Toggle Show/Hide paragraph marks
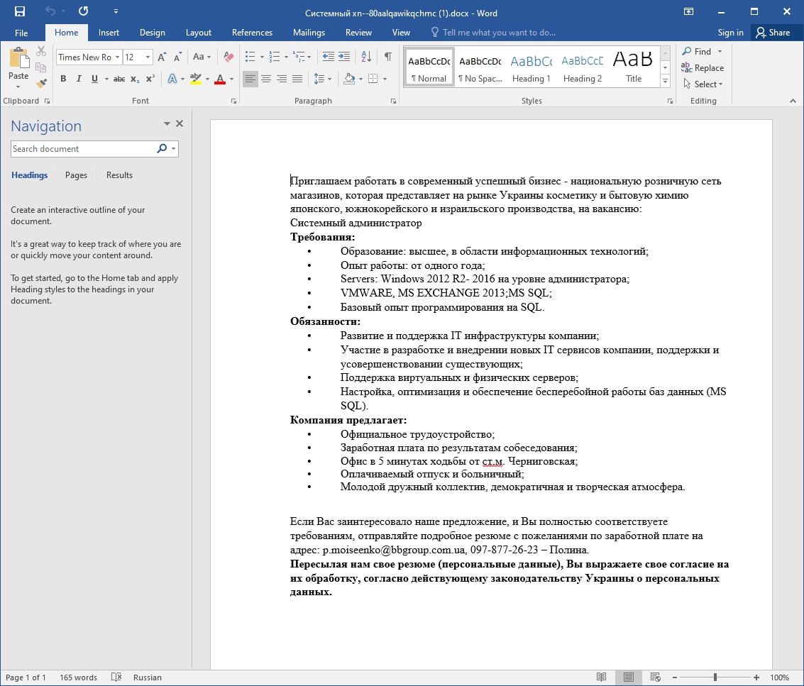This screenshot has height=686, width=804. point(388,56)
